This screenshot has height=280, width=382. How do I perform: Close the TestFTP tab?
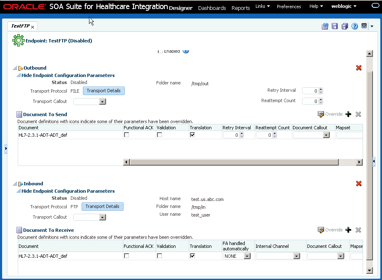(33, 27)
